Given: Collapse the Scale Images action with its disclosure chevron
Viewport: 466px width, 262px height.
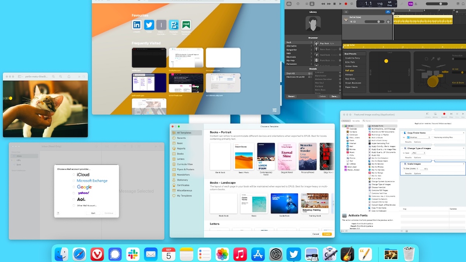Looking at the screenshot, I should click(x=402, y=164).
